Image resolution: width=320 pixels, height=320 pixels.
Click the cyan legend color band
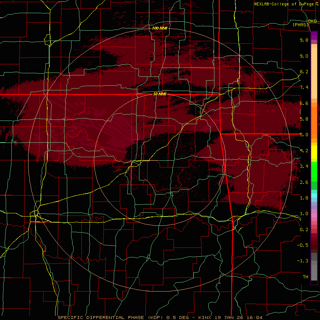314,196
